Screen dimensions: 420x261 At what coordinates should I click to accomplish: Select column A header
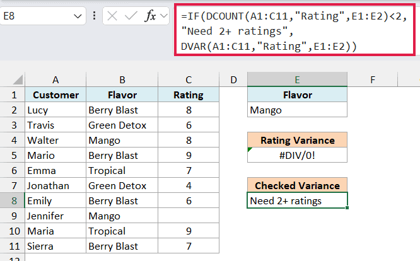[x=55, y=79]
